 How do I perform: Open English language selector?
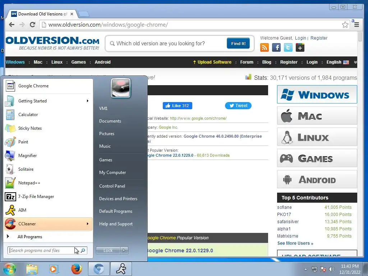(337, 62)
